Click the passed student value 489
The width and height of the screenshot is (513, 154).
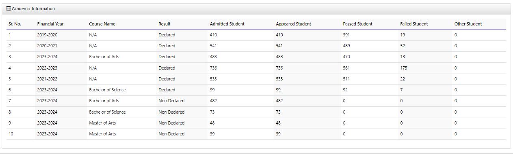click(346, 46)
